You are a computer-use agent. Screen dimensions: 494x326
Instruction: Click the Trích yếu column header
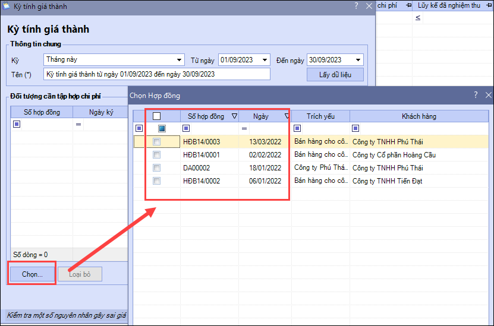point(320,116)
